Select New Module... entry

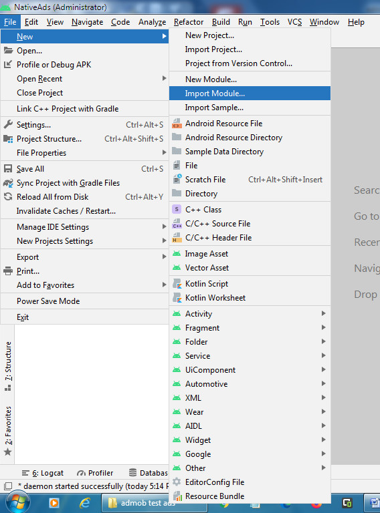tap(250, 79)
